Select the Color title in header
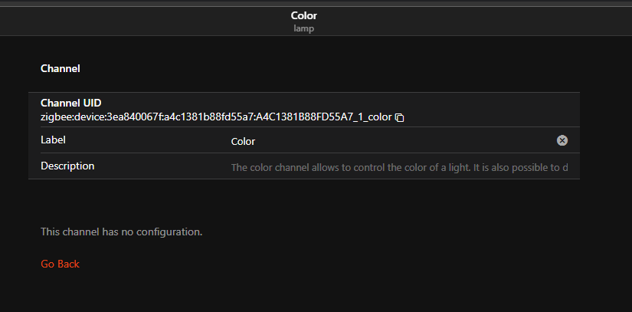 pos(304,16)
